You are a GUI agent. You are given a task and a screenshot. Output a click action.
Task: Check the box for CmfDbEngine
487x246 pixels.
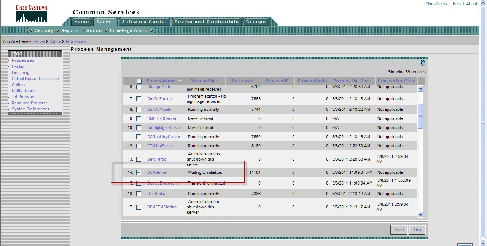(x=138, y=99)
